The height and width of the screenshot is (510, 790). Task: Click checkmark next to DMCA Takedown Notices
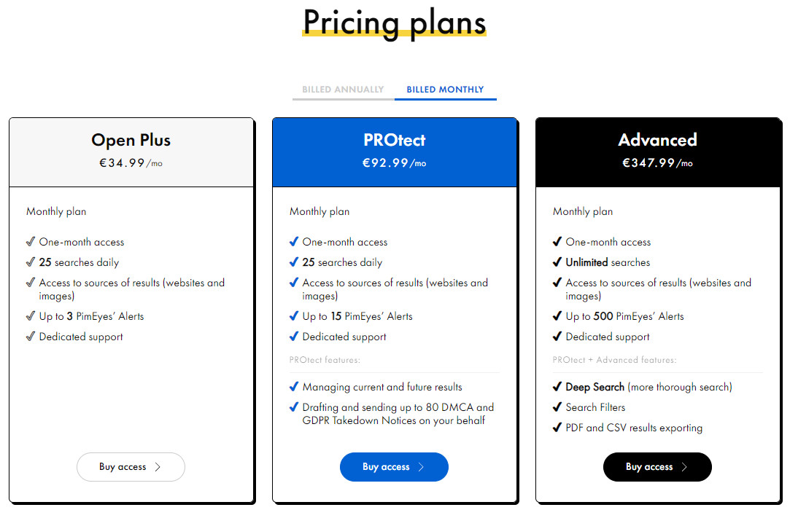(294, 407)
